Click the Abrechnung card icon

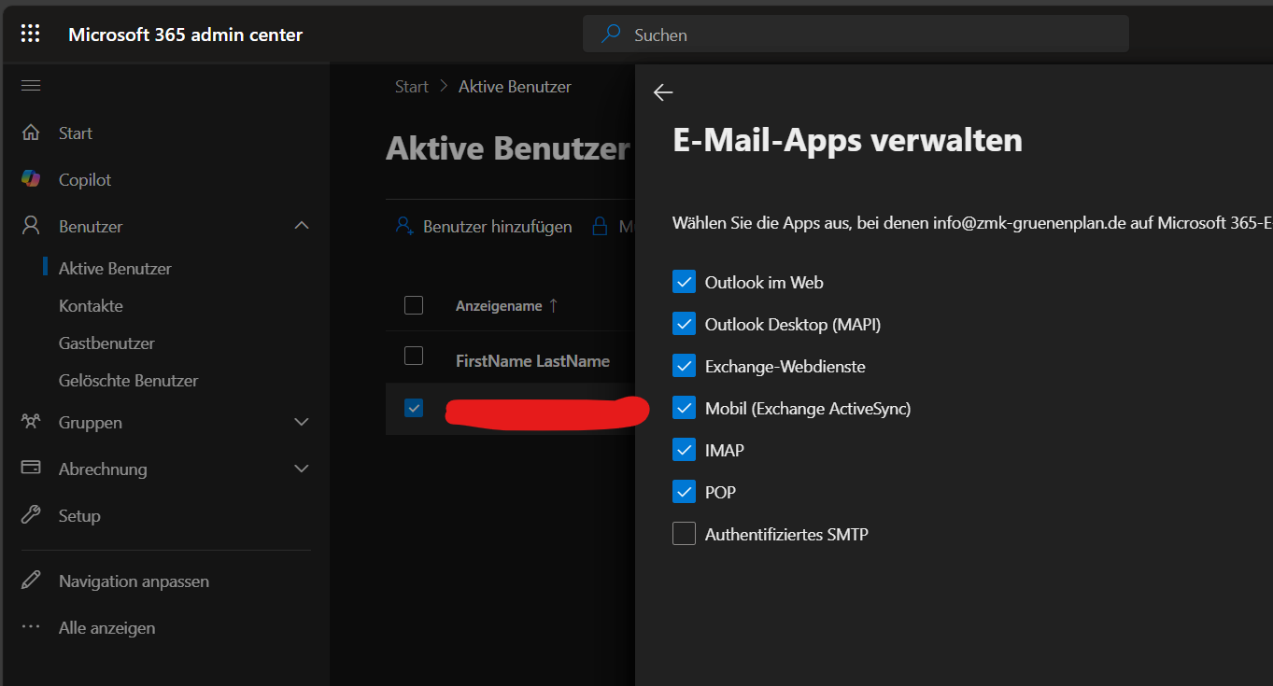[x=31, y=469]
